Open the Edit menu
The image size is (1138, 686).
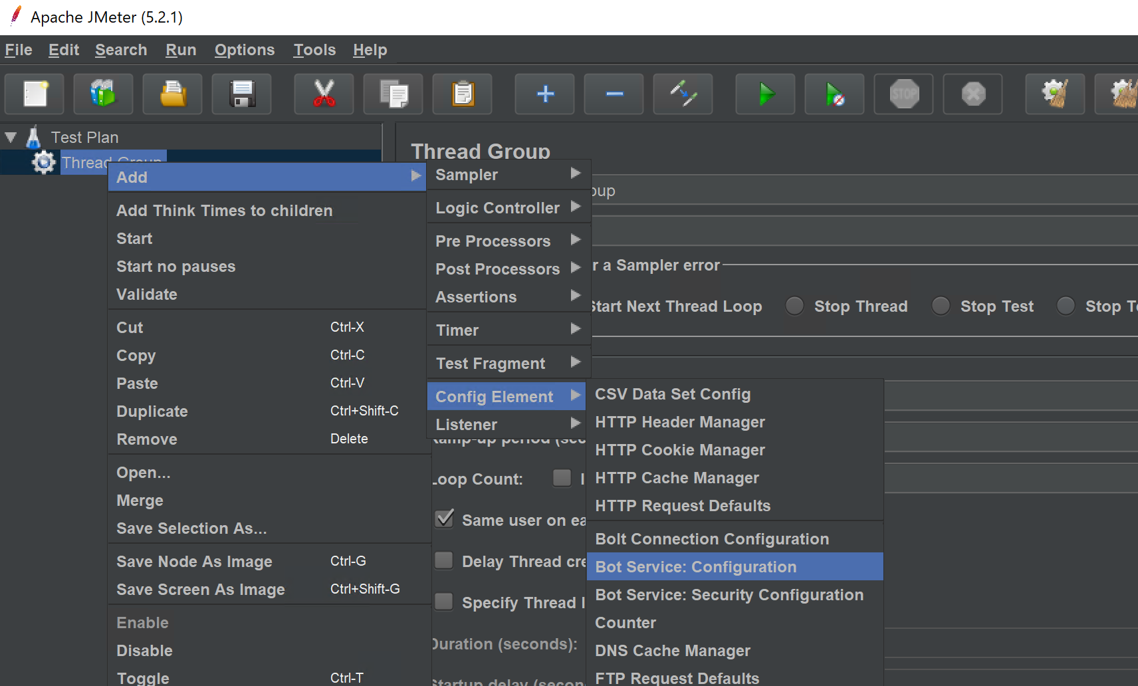click(x=64, y=50)
